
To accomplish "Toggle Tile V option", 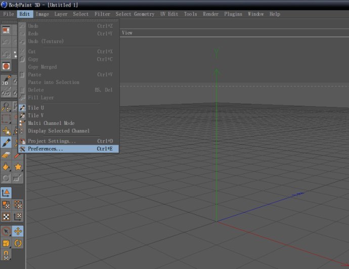I will [36, 115].
